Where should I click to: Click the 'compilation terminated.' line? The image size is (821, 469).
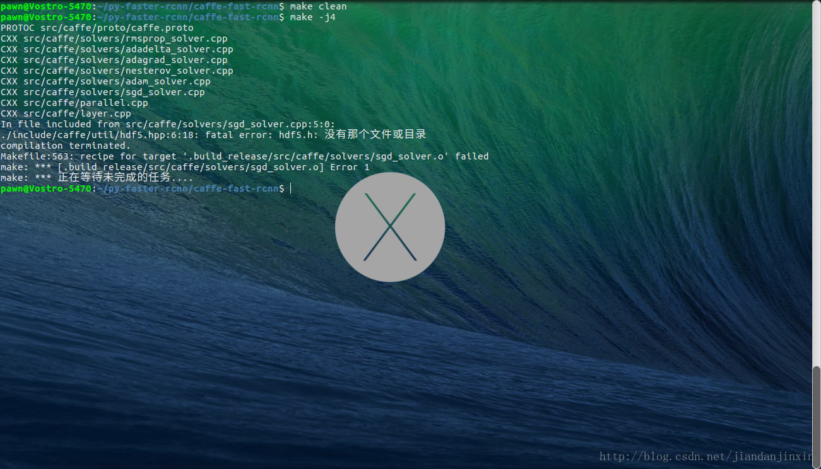tap(66, 146)
